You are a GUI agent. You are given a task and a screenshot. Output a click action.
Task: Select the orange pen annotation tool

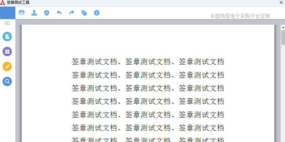(7, 66)
